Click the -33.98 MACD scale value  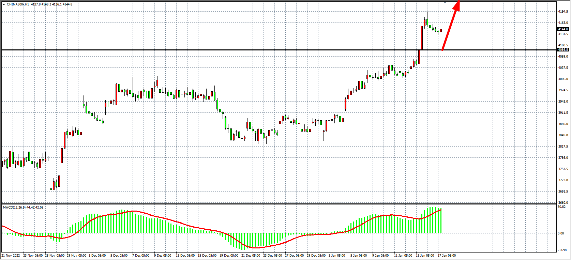pos(562,250)
